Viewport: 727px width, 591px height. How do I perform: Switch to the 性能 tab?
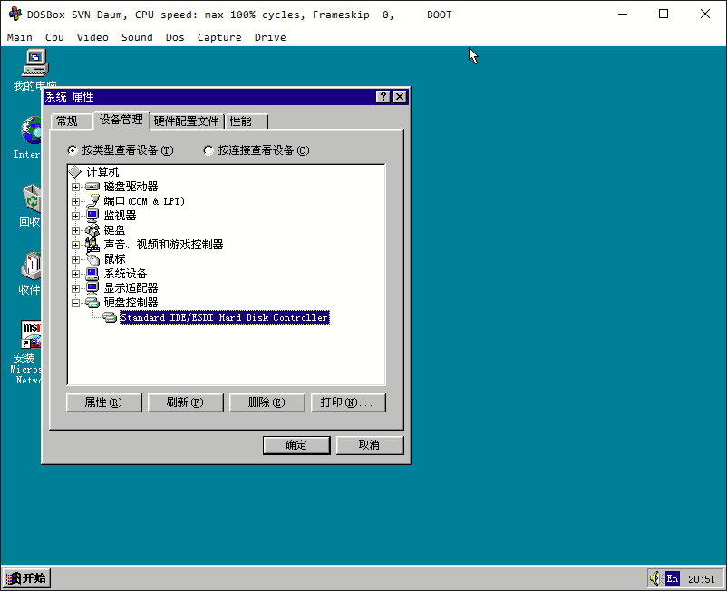click(x=247, y=121)
